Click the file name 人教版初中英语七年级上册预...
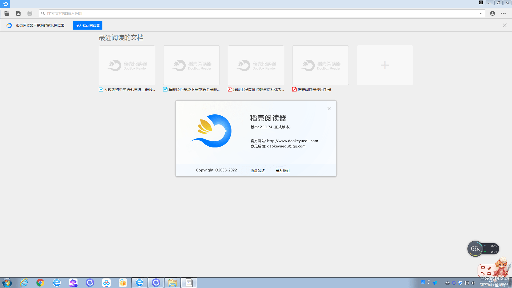Viewport: 512px width, 288px height. (x=129, y=90)
